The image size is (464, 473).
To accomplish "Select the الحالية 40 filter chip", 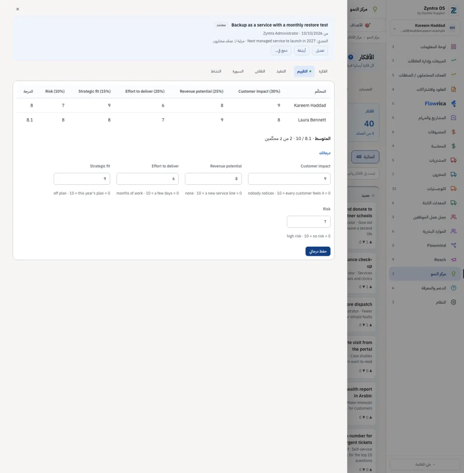I will [365, 157].
